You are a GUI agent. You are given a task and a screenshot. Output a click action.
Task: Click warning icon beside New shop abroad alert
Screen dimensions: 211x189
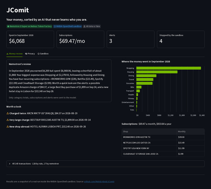coord(8,127)
